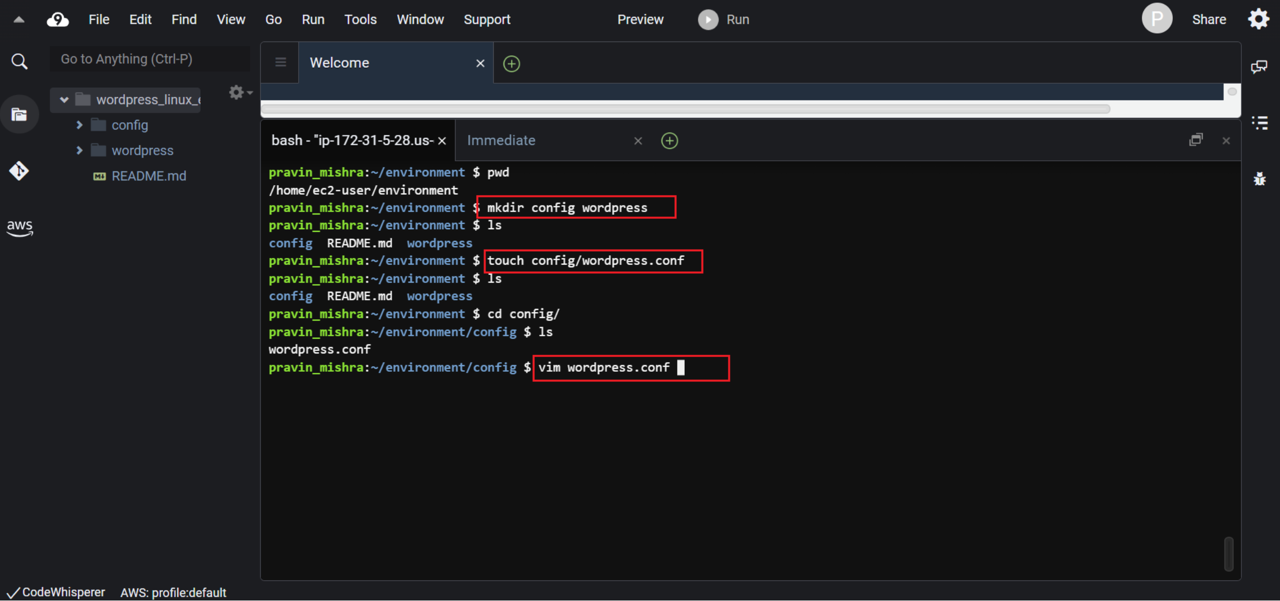Open the Environment file tree panel icon
The width and height of the screenshot is (1280, 601).
(x=19, y=115)
